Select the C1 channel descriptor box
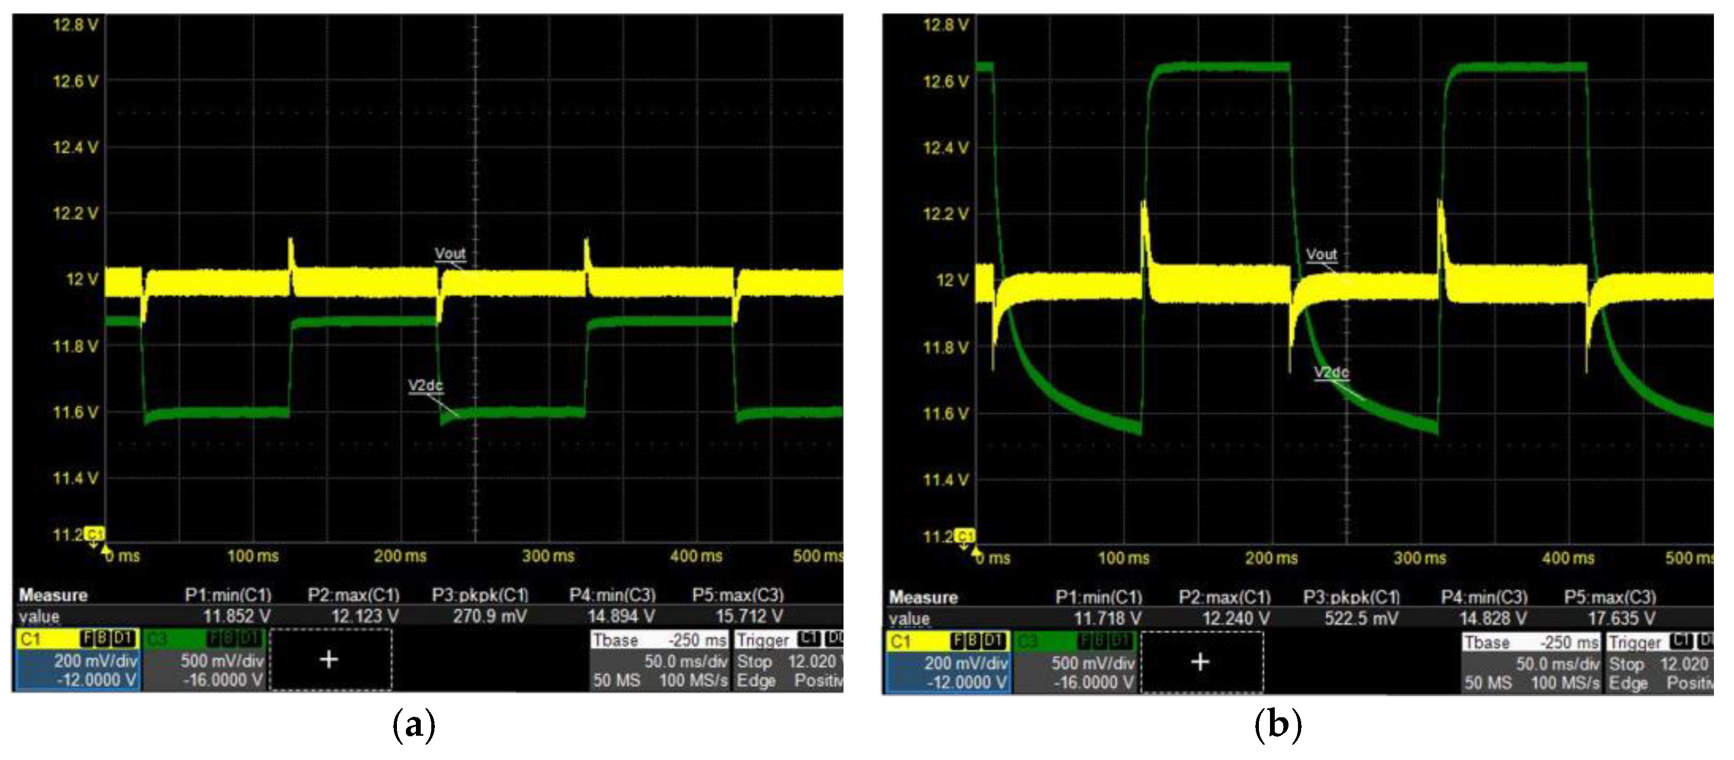Viewport: 1734px width, 760px height. [x=30, y=639]
